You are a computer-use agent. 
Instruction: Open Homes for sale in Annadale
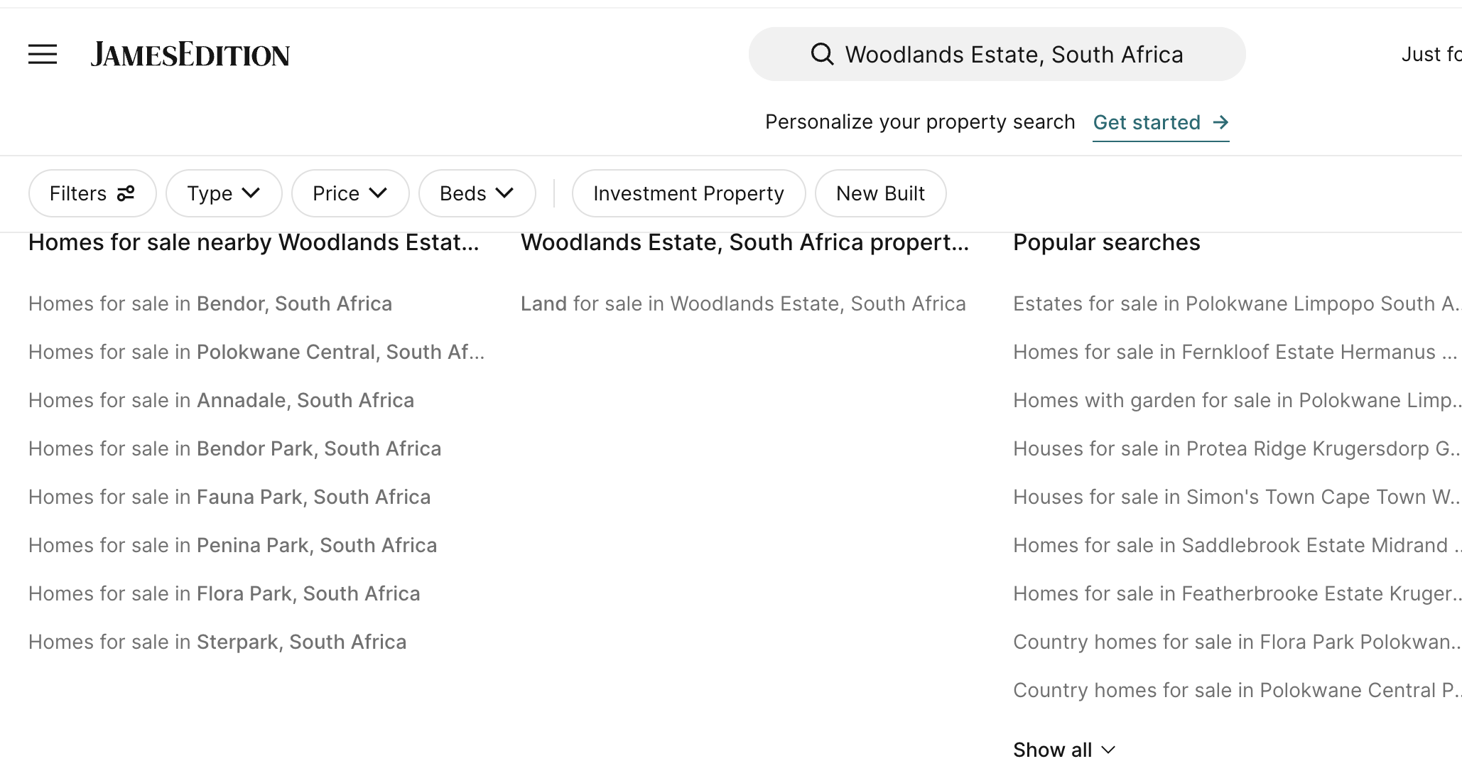pos(221,400)
